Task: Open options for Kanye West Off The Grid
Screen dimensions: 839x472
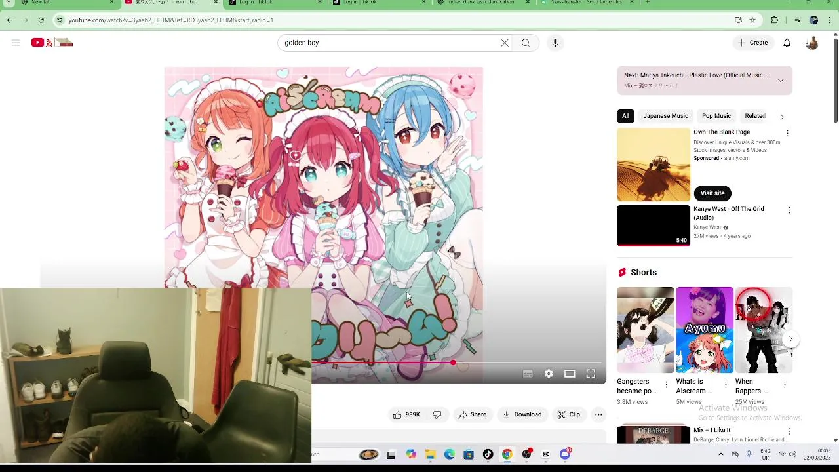Action: click(x=789, y=210)
